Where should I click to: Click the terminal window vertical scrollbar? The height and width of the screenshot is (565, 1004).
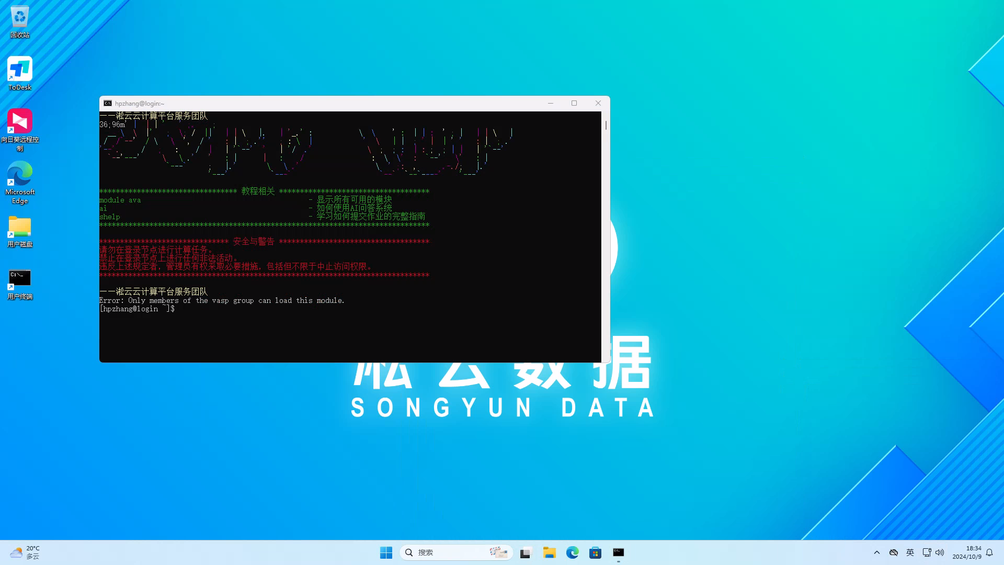tap(606, 126)
